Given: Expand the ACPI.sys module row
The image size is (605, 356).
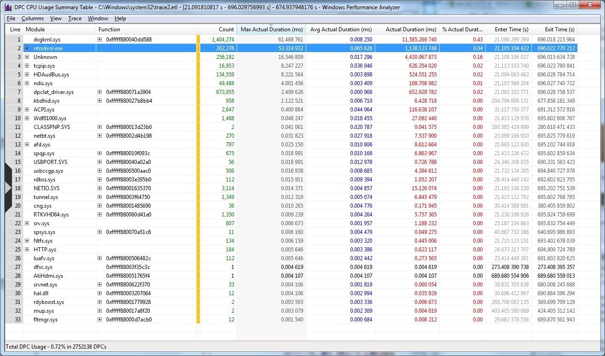Looking at the screenshot, I should click(27, 110).
